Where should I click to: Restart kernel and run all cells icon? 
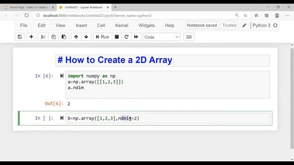(136, 37)
